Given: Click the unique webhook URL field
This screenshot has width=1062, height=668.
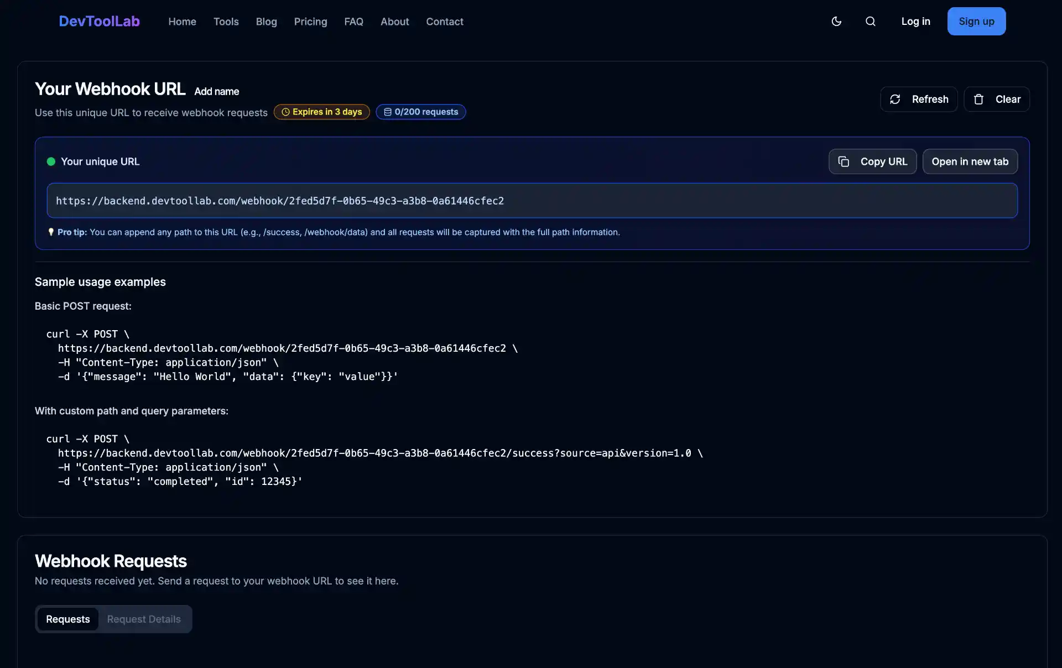Looking at the screenshot, I should [532, 201].
